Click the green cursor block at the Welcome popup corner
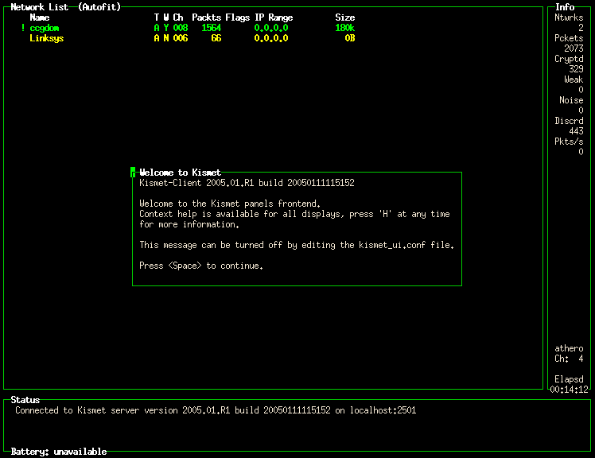The width and height of the screenshot is (595, 458). [133, 173]
